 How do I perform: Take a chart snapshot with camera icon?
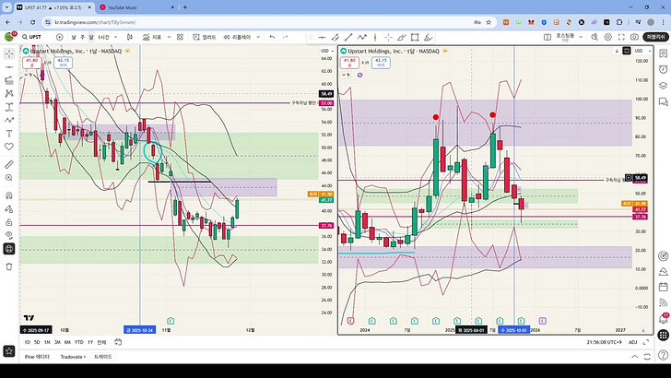tap(635, 37)
